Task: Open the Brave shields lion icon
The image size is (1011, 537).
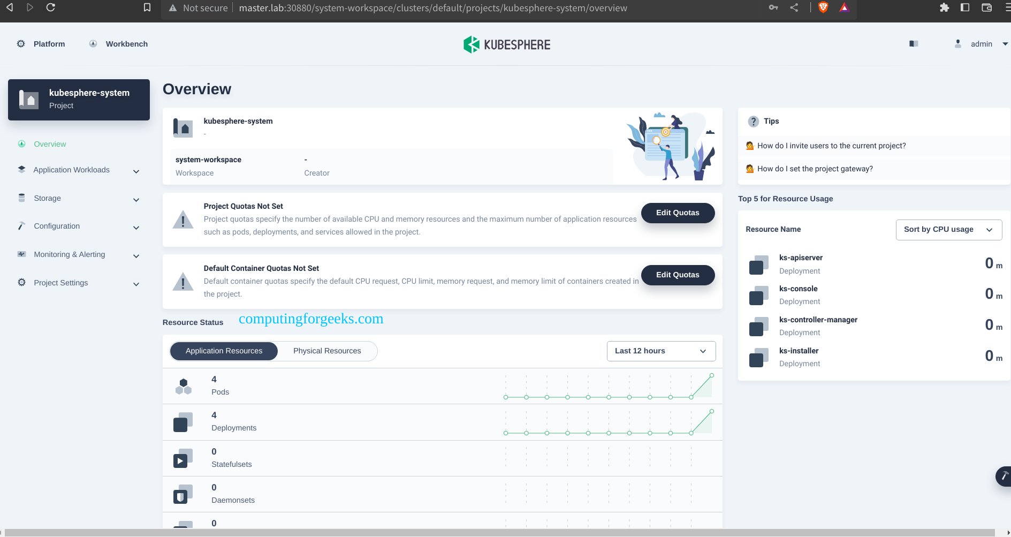Action: [823, 7]
